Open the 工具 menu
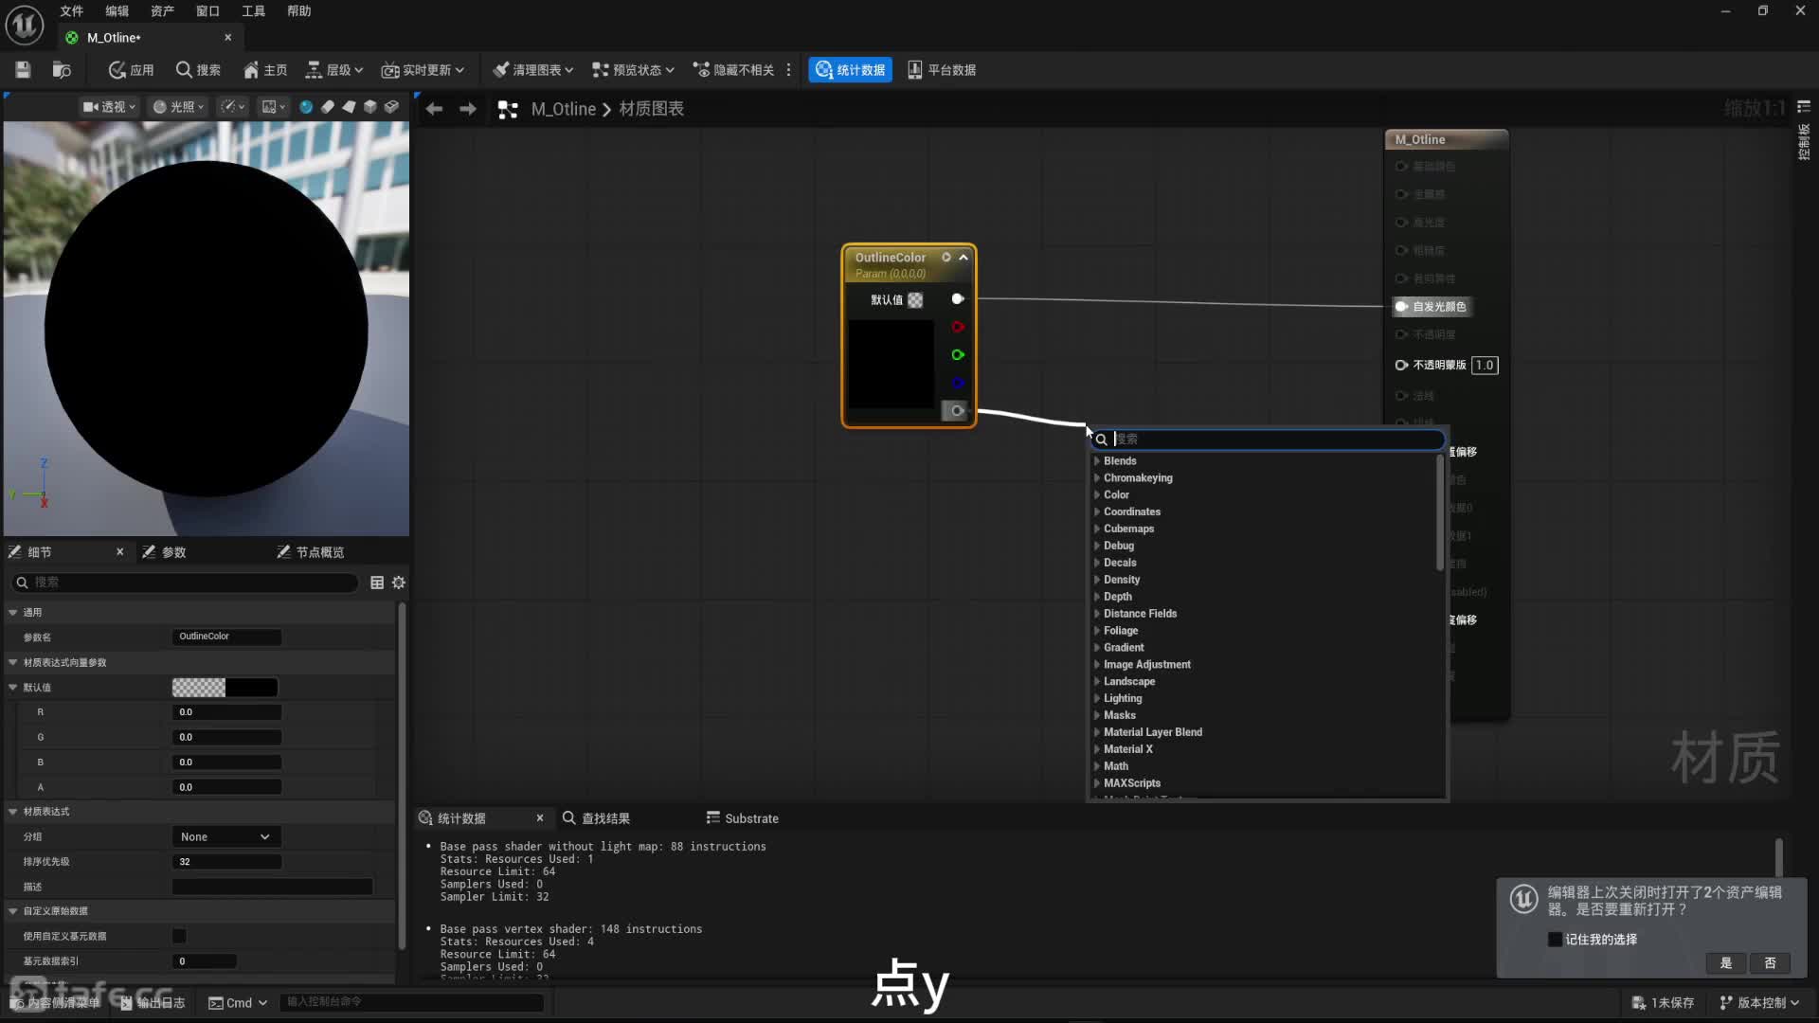 pos(253,11)
